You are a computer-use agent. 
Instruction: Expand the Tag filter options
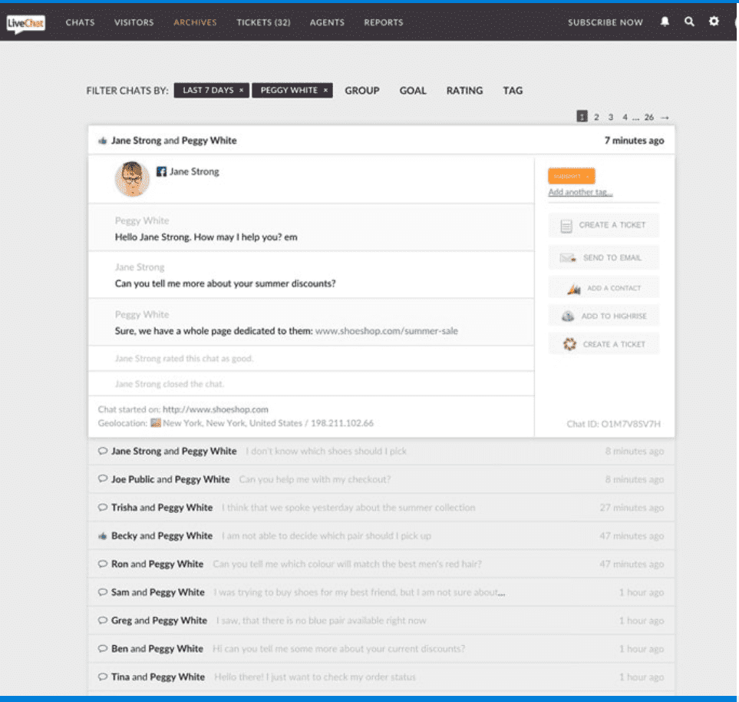click(513, 91)
